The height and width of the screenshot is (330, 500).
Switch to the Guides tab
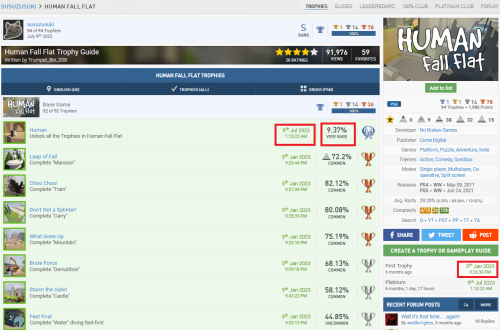pyautogui.click(x=343, y=6)
